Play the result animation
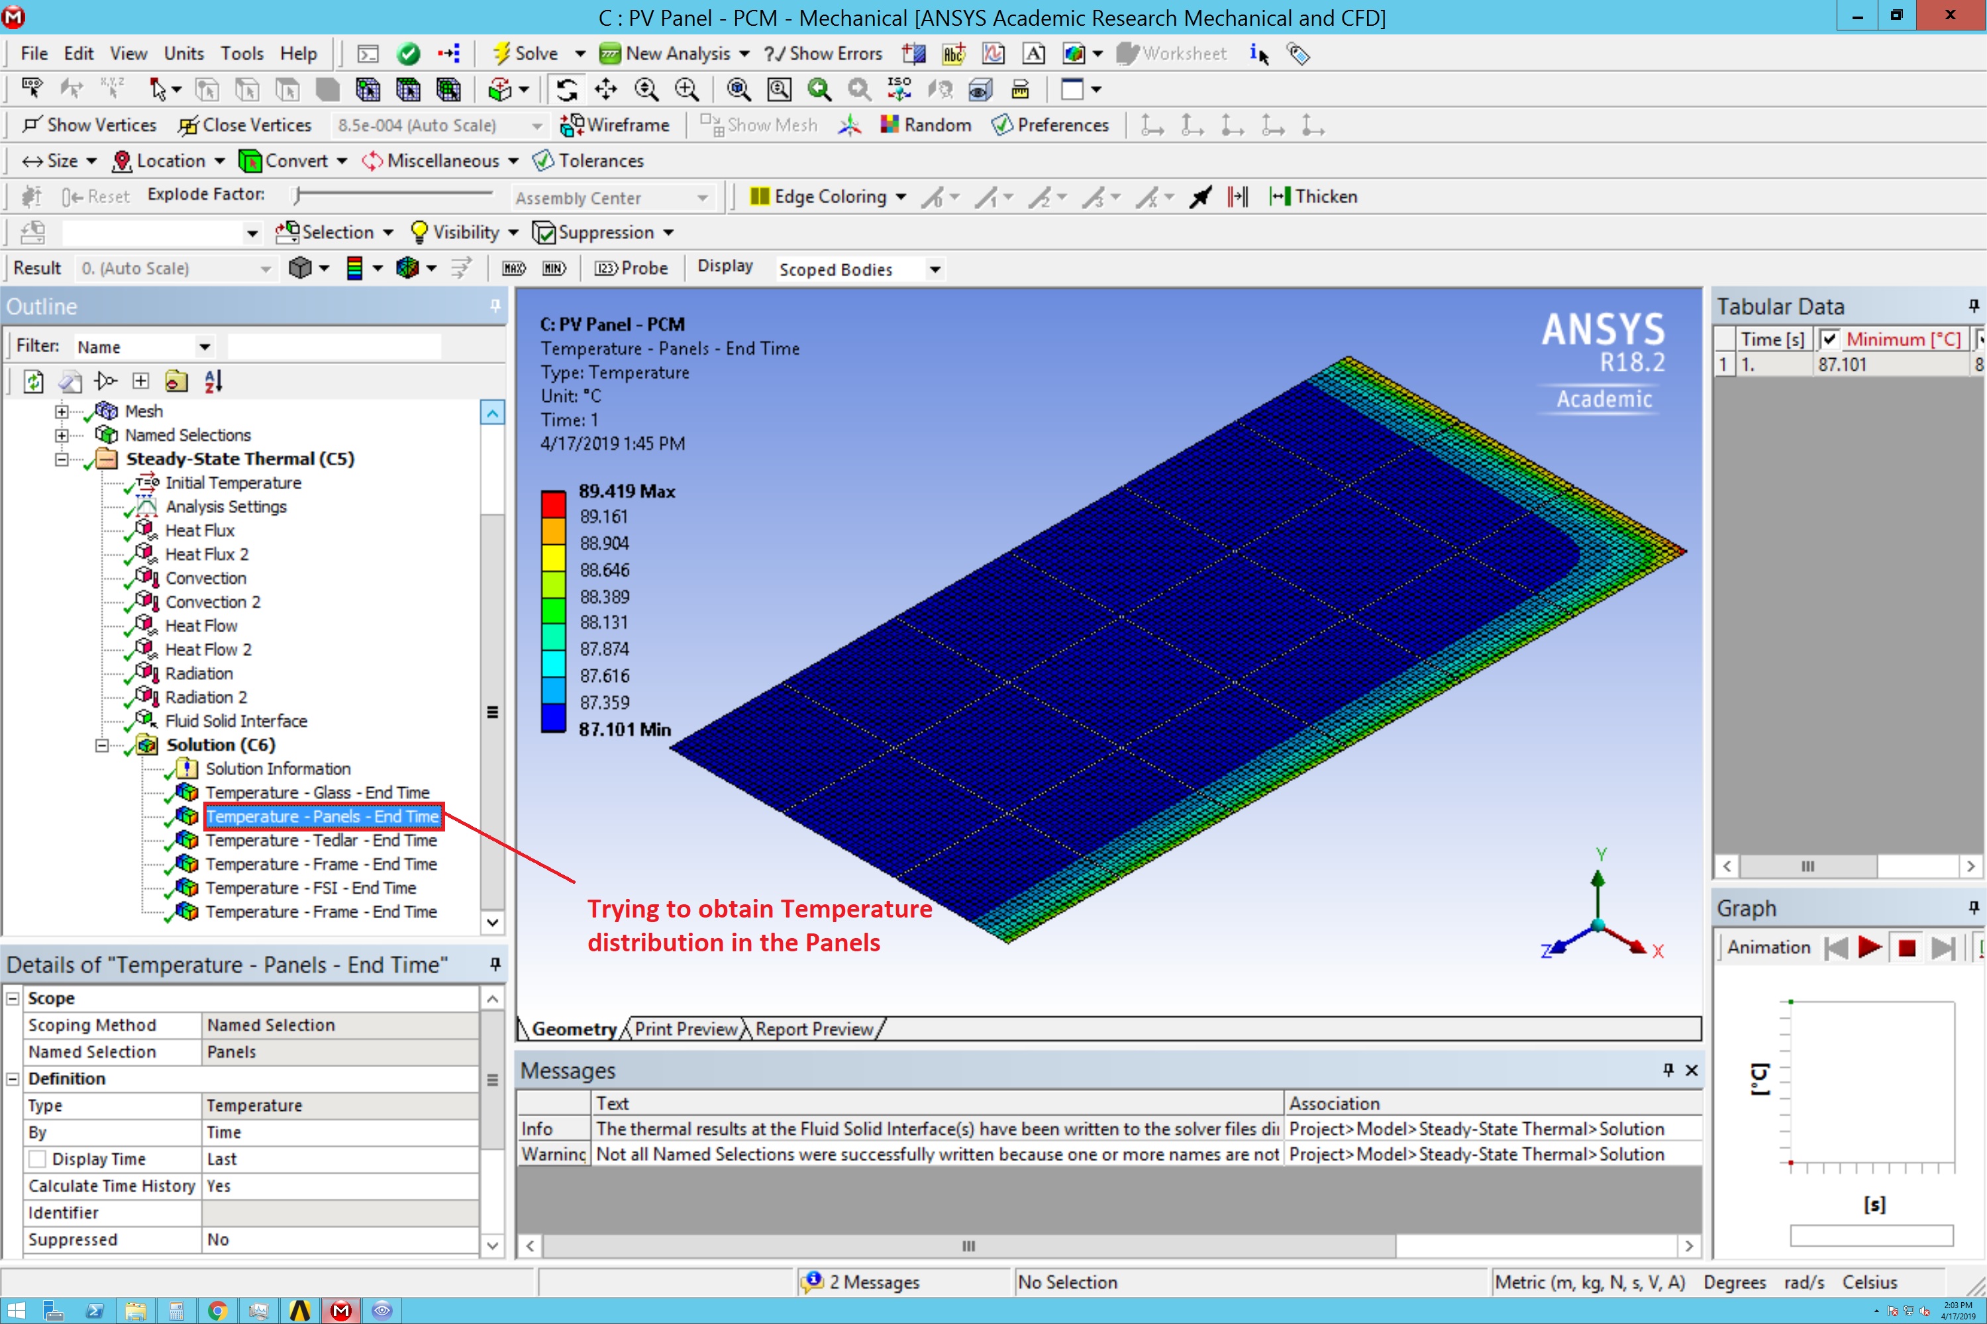The width and height of the screenshot is (1987, 1324). pos(1870,947)
